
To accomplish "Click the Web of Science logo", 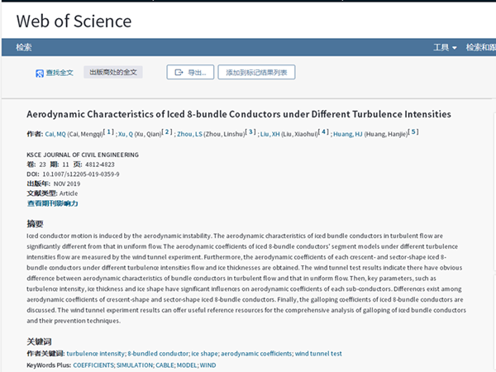I will [74, 20].
